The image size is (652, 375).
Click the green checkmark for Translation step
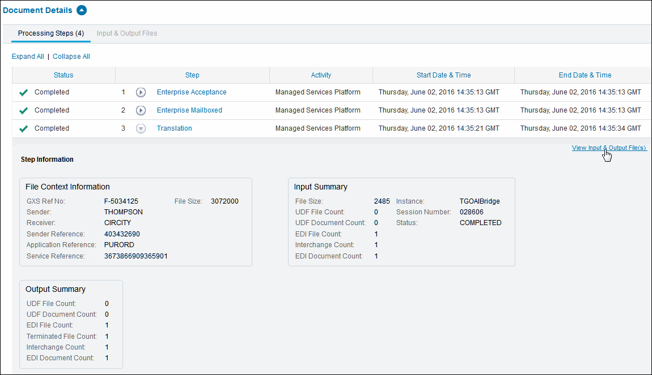click(23, 129)
